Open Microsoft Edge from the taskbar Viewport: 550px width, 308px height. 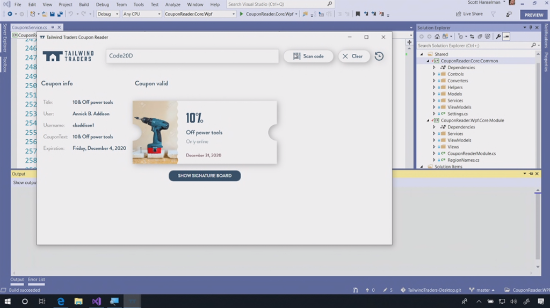pos(61,302)
